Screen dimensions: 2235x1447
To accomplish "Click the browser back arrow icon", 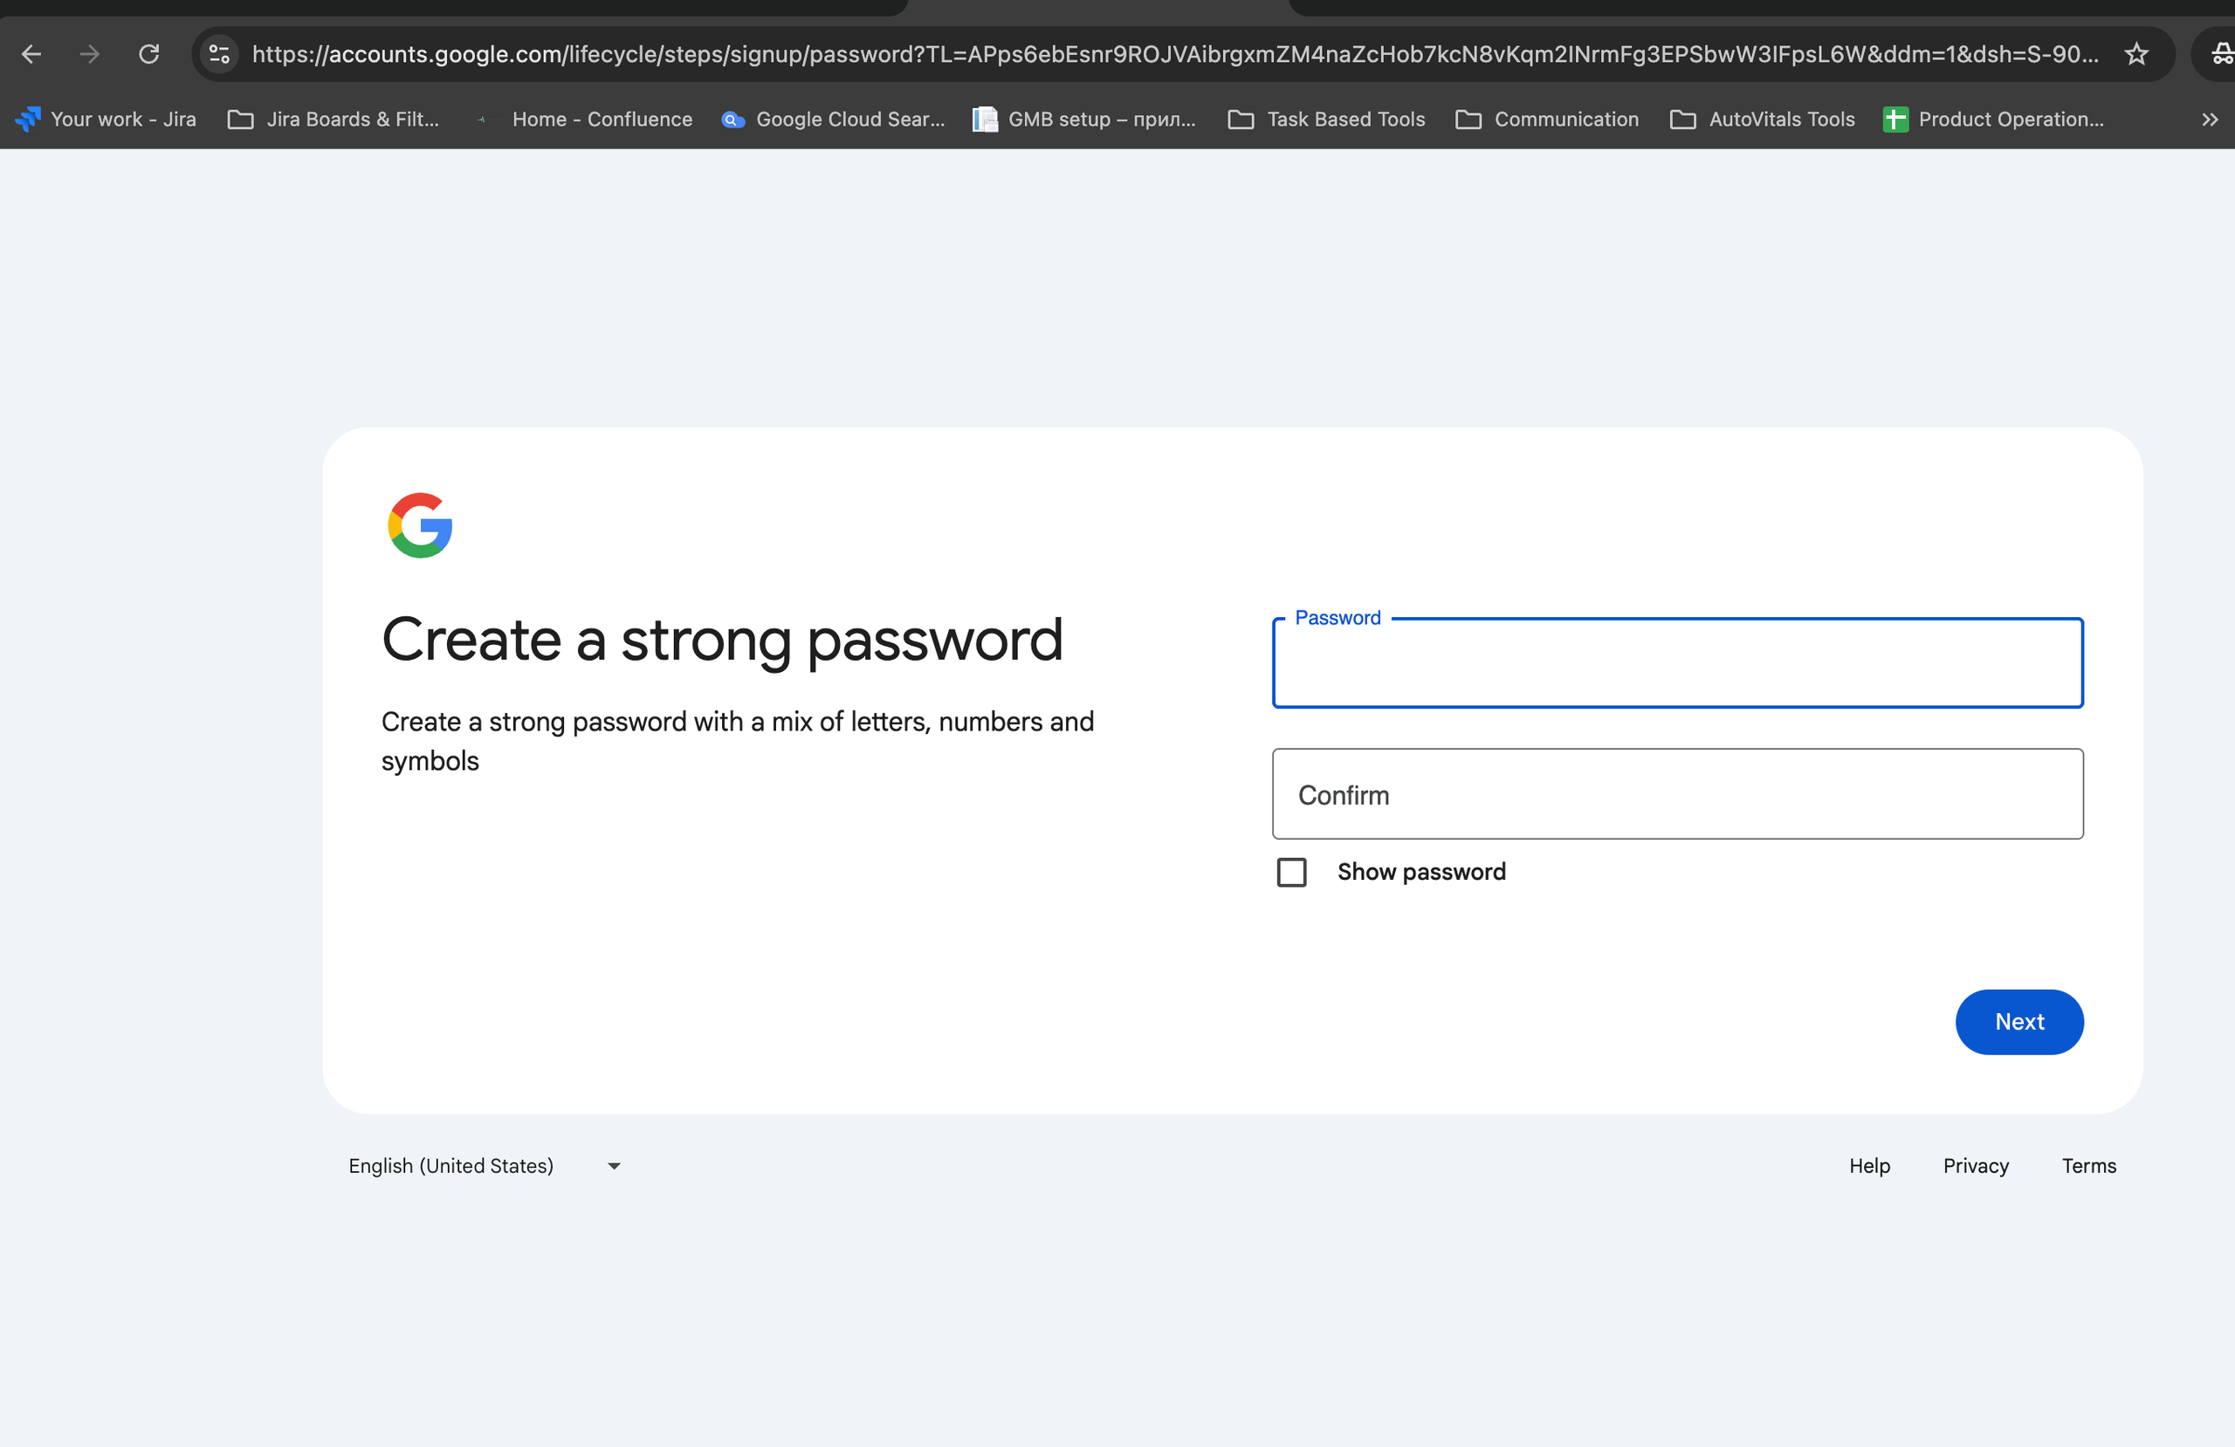I will [32, 54].
